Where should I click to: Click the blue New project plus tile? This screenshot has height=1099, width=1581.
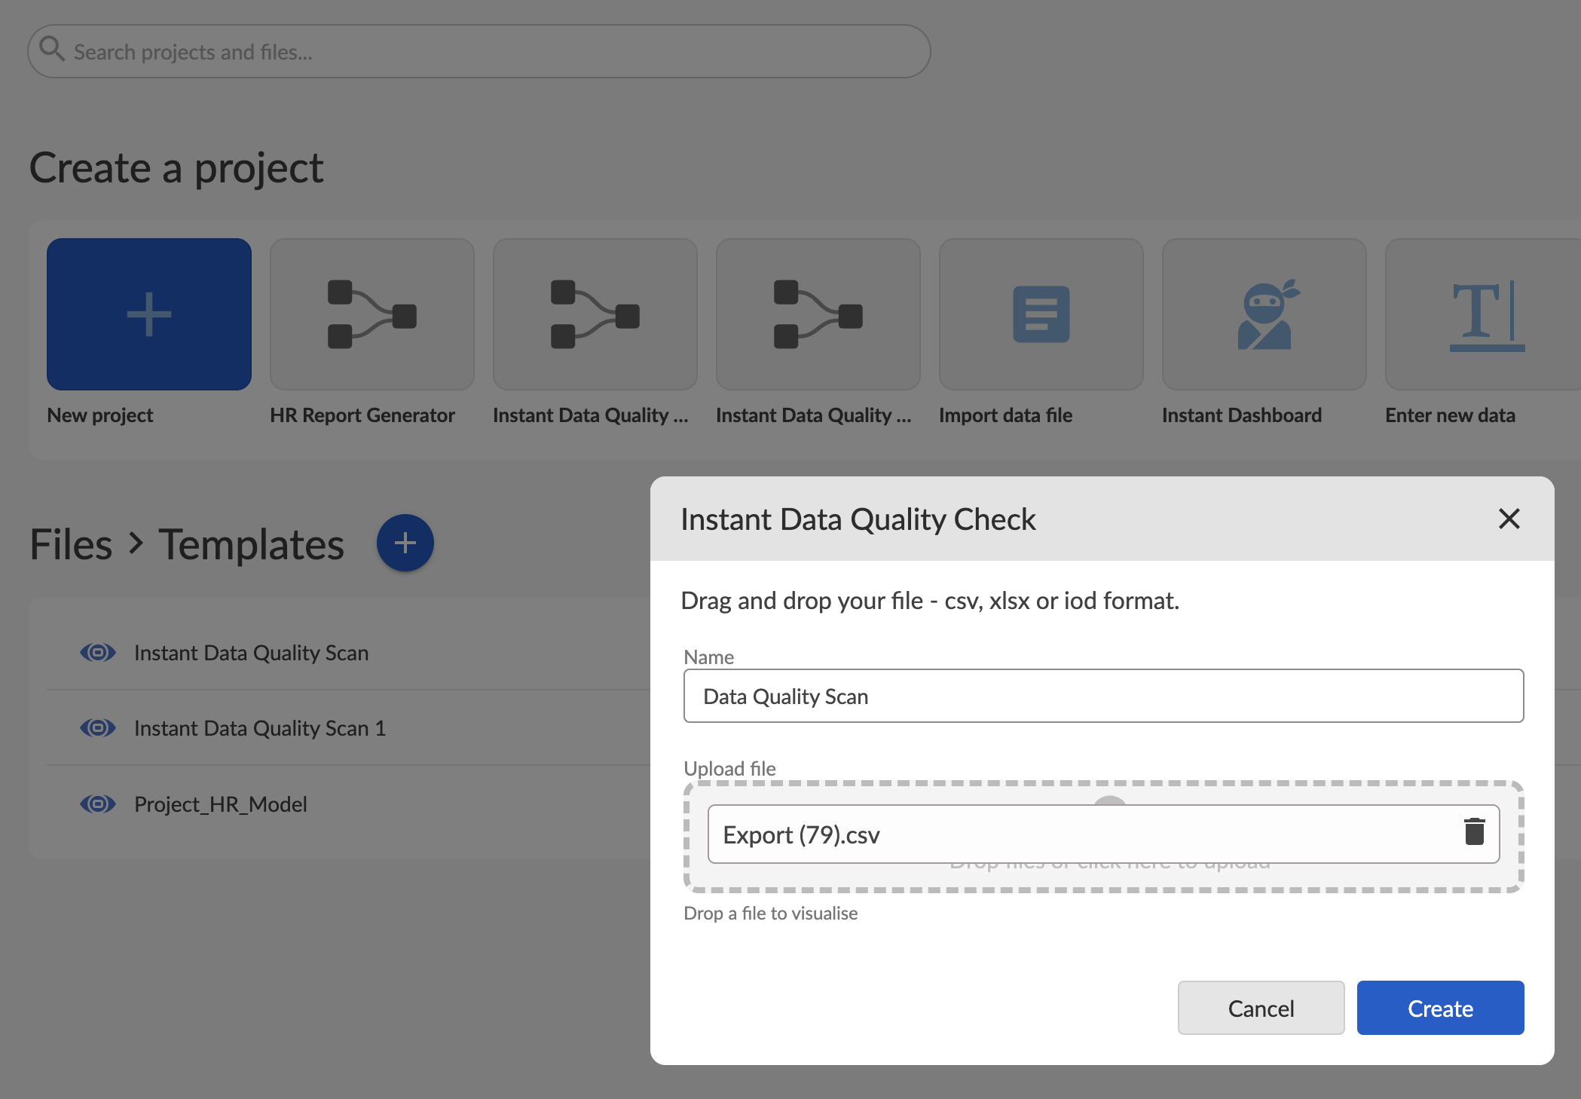tap(148, 314)
